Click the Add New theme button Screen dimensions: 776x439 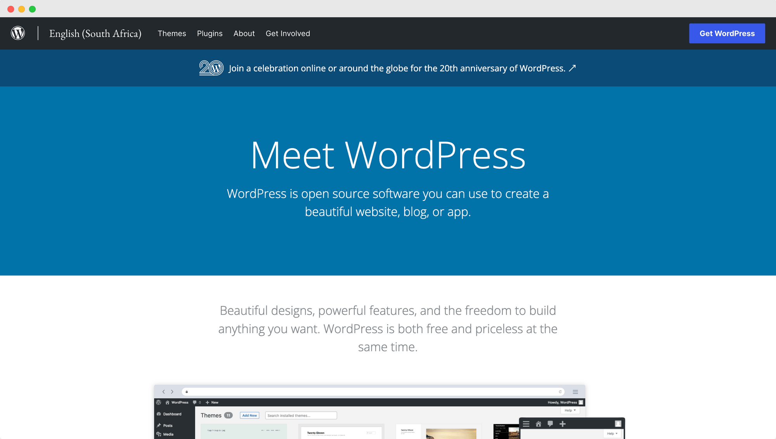249,415
